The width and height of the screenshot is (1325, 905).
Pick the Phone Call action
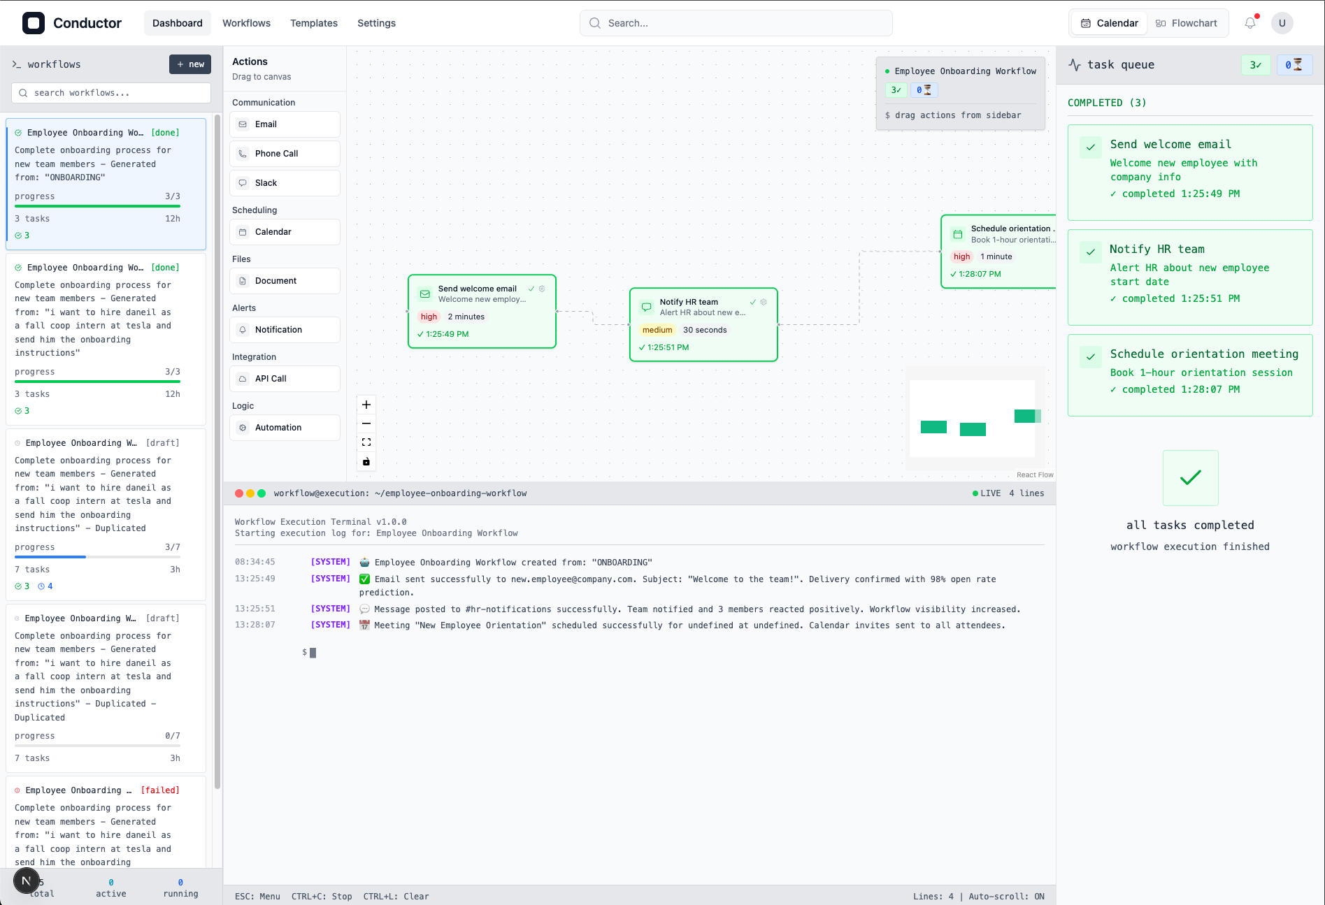284,153
